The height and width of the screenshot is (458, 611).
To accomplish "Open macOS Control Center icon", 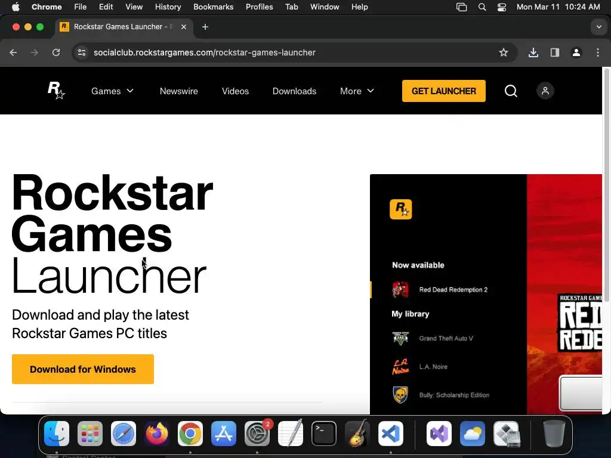I will (501, 7).
